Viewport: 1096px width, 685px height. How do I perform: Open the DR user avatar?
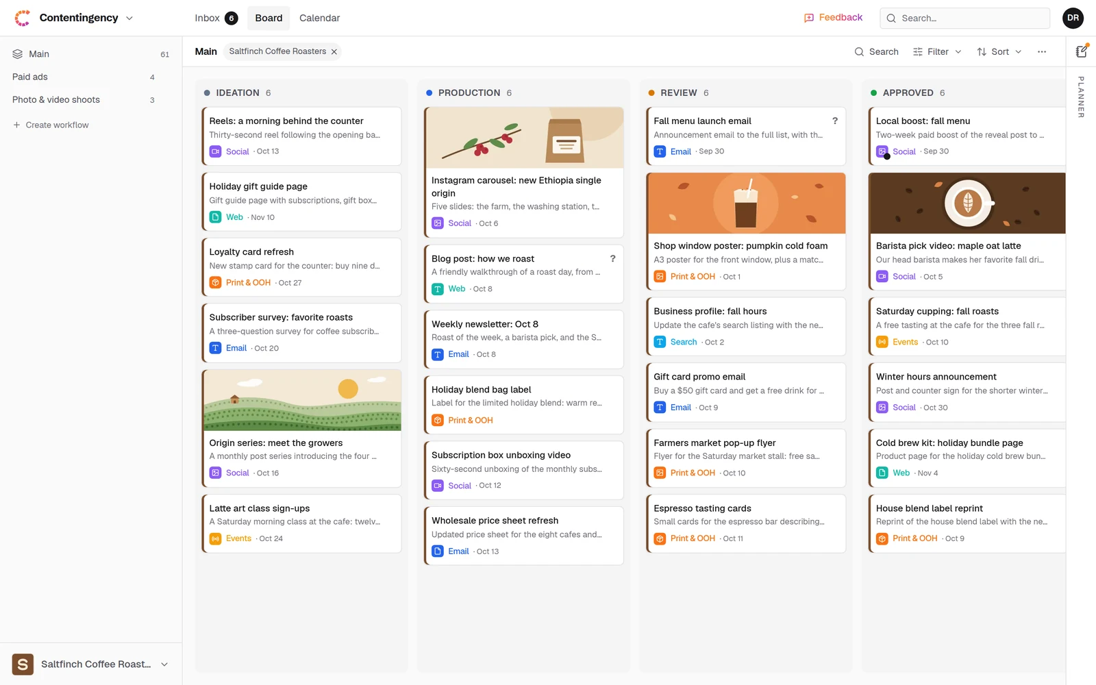coord(1073,18)
